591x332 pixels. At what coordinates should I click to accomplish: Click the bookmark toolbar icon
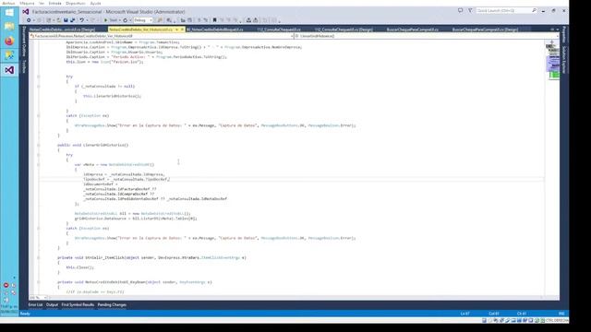tap(214, 20)
